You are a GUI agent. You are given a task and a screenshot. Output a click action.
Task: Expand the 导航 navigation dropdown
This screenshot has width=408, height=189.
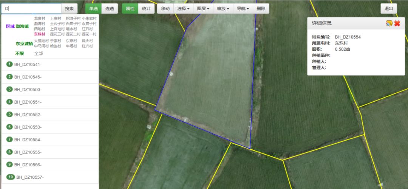click(x=243, y=9)
